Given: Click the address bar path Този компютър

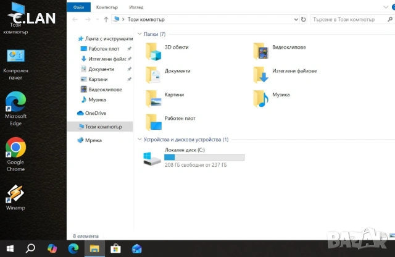Looking at the screenshot, I should pyautogui.click(x=146, y=19).
